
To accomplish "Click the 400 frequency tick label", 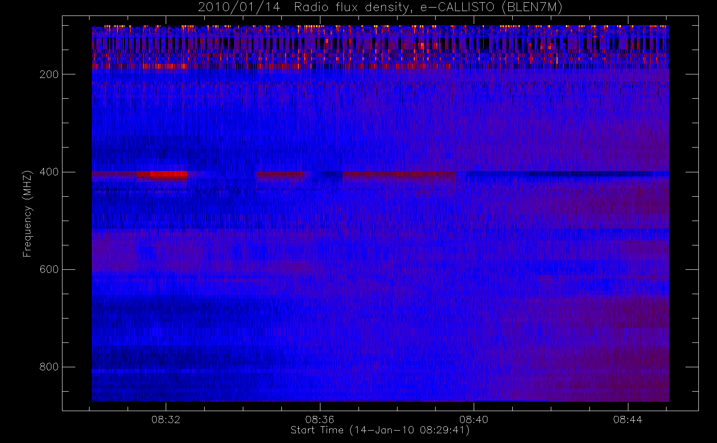I will coord(49,172).
